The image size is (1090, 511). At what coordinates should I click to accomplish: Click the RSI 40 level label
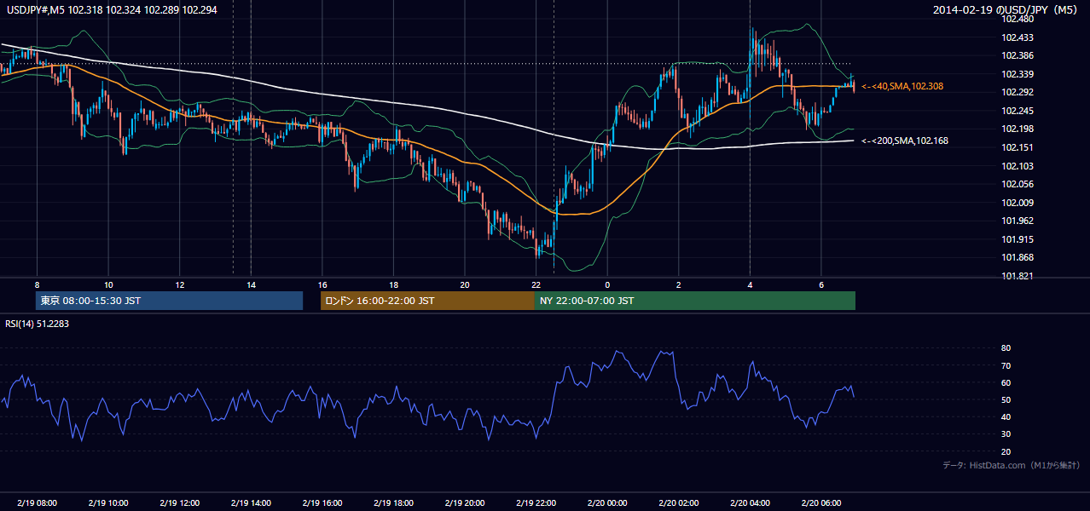point(1006,416)
